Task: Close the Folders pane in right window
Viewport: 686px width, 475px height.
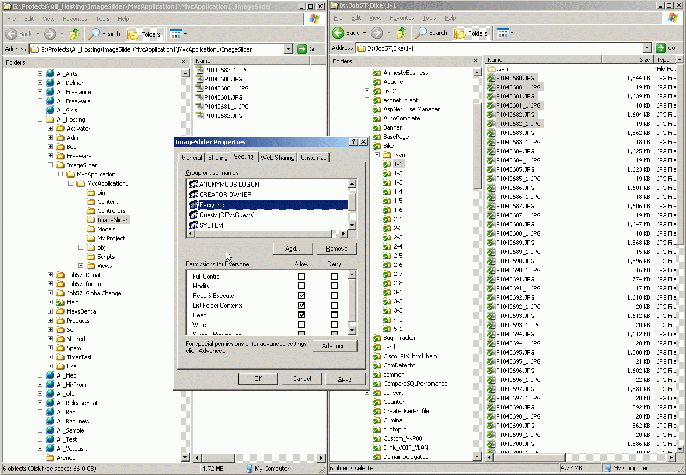Action: coord(476,61)
